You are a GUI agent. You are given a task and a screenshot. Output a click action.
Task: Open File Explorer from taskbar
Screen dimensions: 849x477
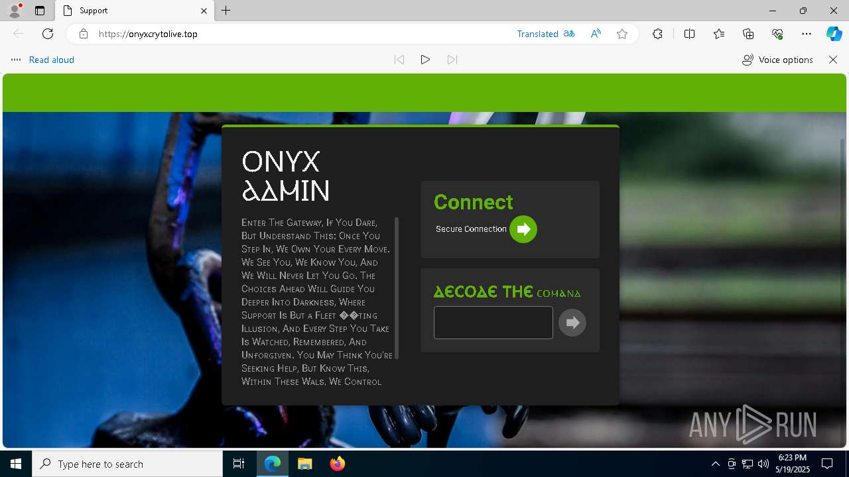pos(304,464)
